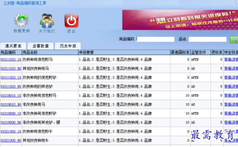Focus the 品名 input field
The height and width of the screenshot is (147, 238).
click(x=207, y=39)
